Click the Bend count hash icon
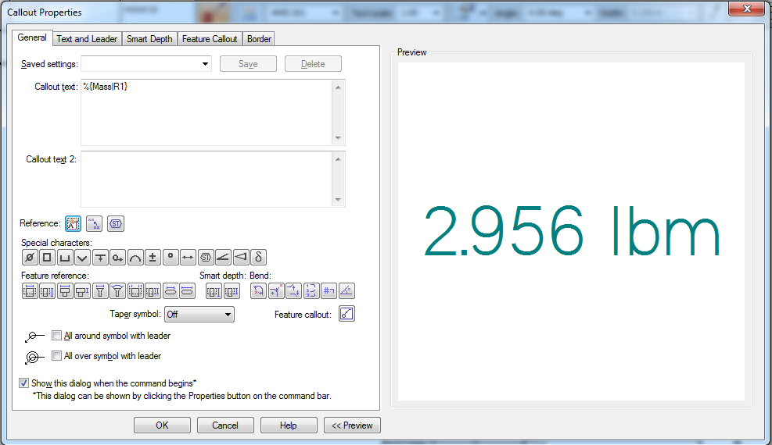This screenshot has height=445, width=772. pyautogui.click(x=329, y=291)
